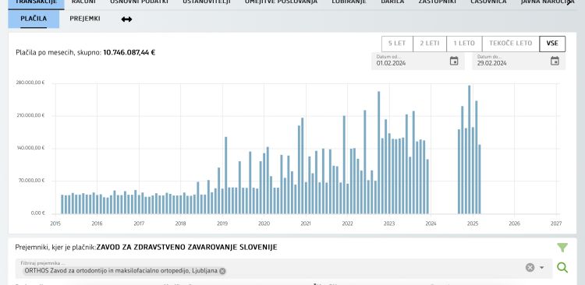The width and height of the screenshot is (585, 285).
Task: Select the 5 LET time range
Action: [397, 44]
